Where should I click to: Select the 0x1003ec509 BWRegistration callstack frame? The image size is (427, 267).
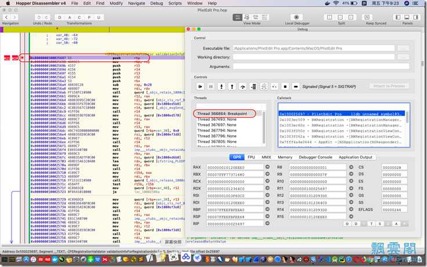click(341, 120)
